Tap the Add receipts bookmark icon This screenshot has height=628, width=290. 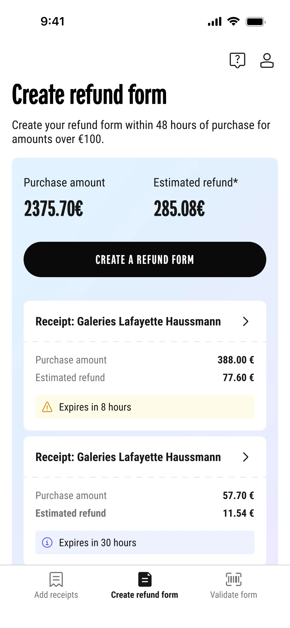tap(56, 579)
